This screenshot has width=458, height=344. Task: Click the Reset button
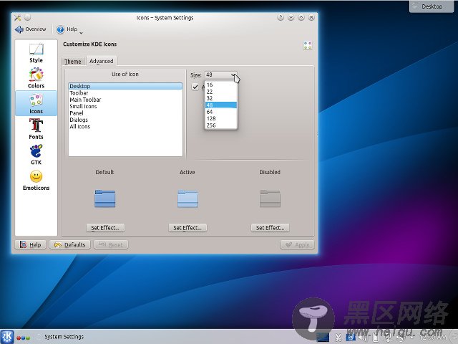(x=111, y=244)
